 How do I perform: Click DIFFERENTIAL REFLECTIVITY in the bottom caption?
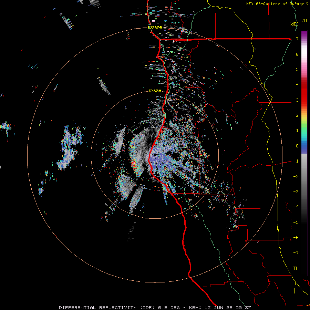(98, 308)
